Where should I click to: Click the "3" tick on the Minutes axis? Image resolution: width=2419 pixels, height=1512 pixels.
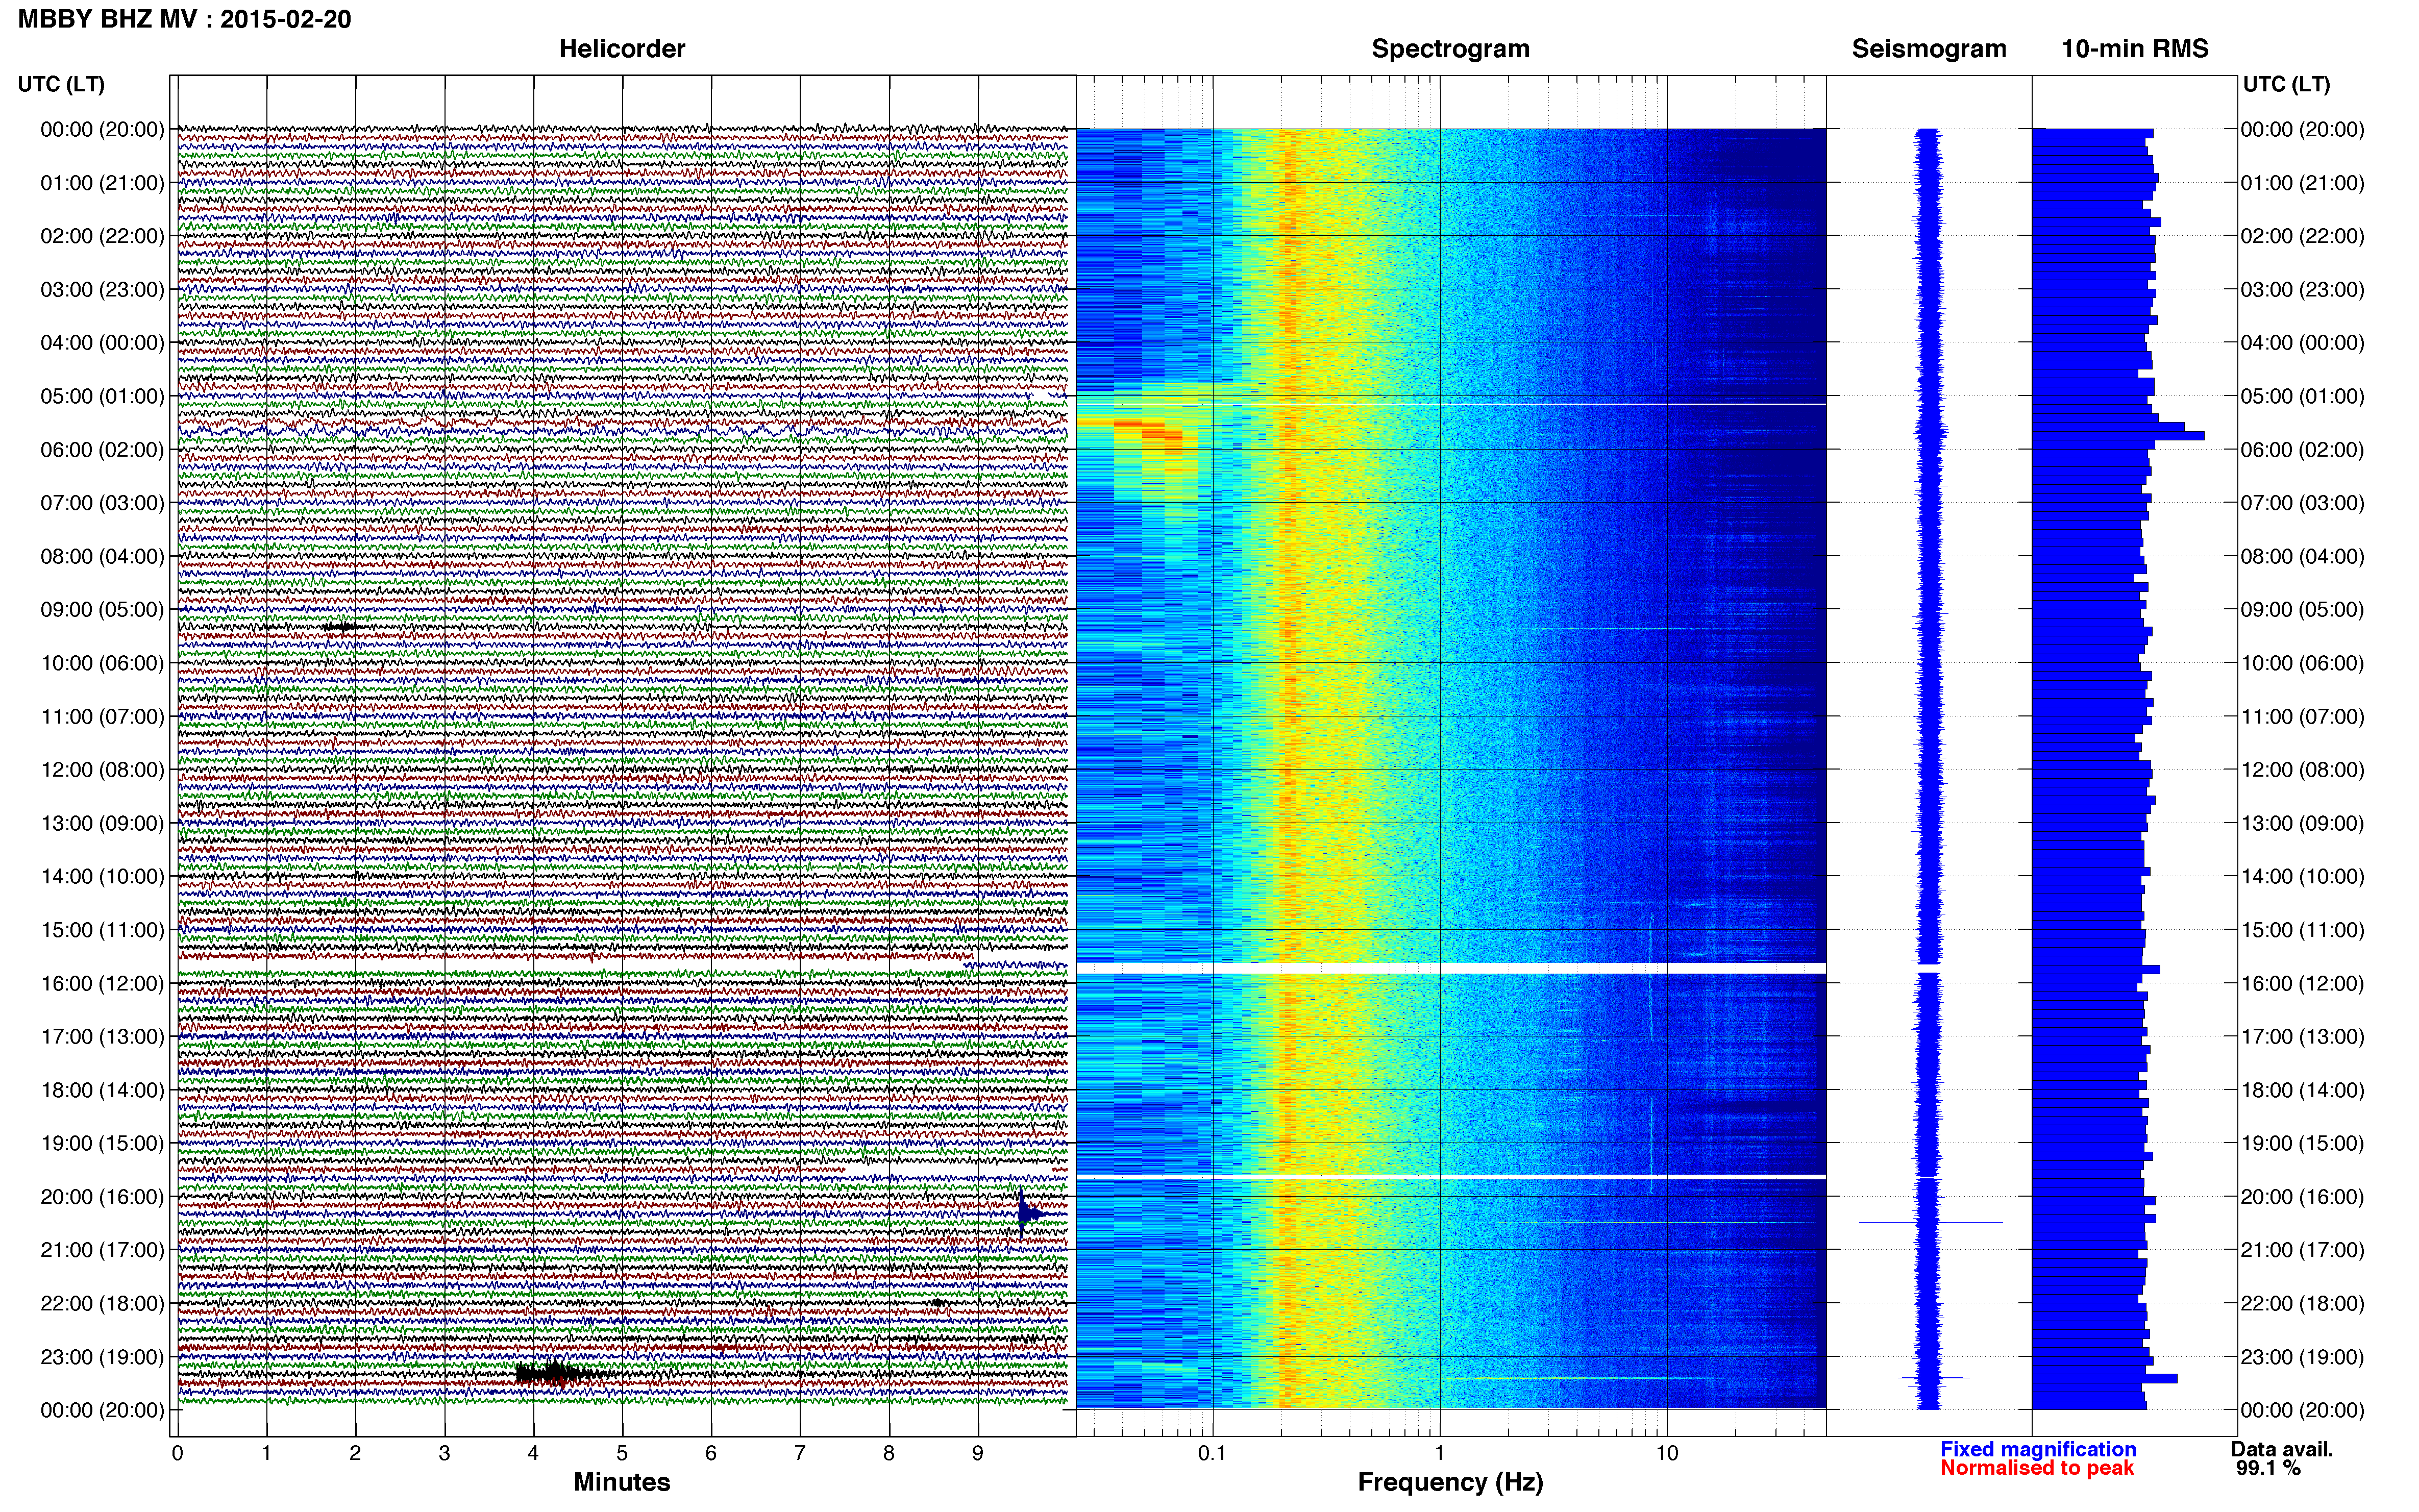click(444, 1453)
